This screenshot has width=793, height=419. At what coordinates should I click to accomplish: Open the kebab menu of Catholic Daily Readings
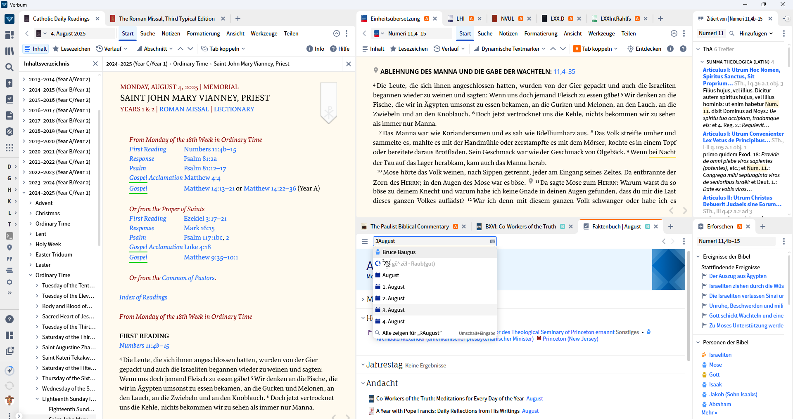(x=347, y=33)
